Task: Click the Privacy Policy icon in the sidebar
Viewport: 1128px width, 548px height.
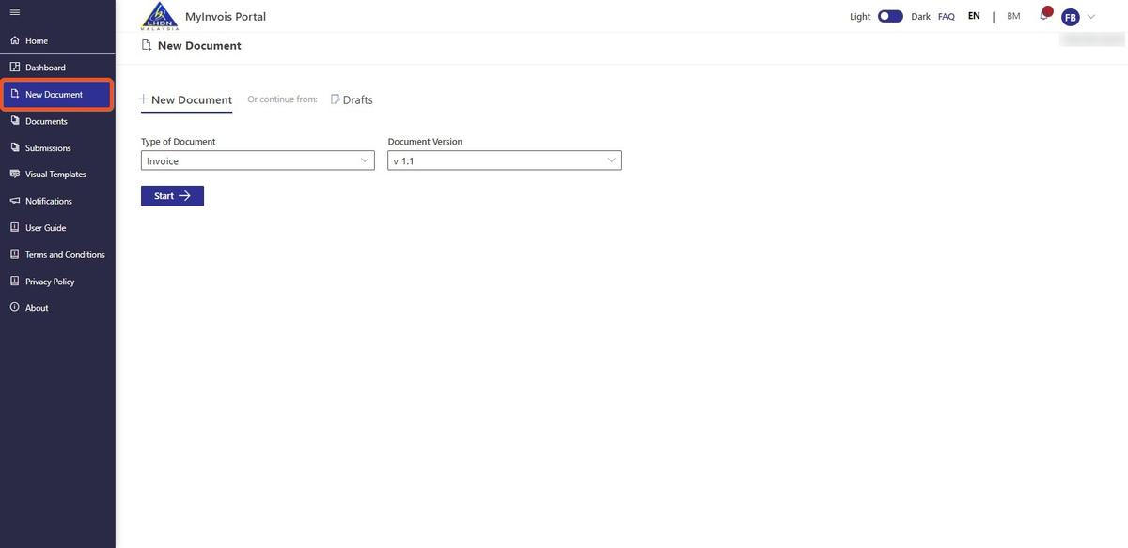Action: coord(14,281)
